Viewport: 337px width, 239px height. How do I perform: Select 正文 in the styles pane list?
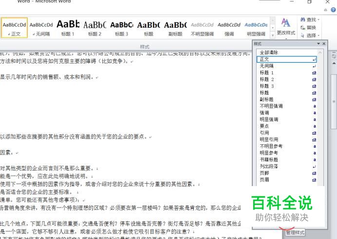coord(287,59)
